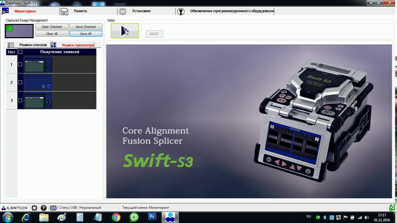This screenshot has width=397, height=223.
Task: Open Photoshop from the taskbar
Action: tap(152, 217)
